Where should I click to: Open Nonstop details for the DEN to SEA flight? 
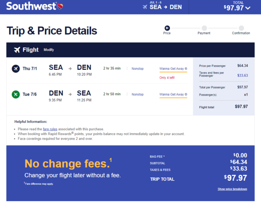coord(138,94)
